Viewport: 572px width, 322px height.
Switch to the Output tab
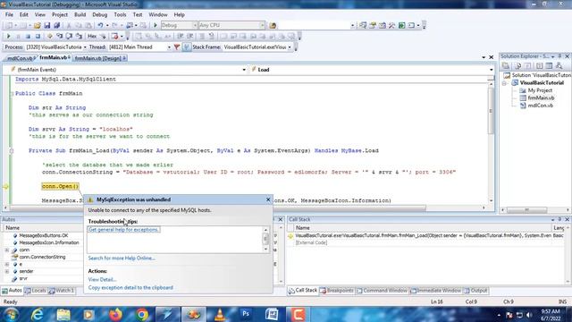475,291
